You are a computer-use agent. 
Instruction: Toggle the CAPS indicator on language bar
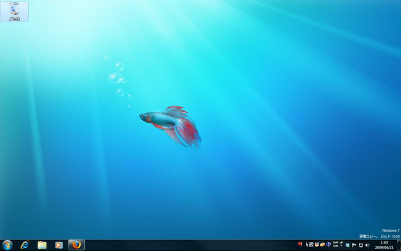pyautogui.click(x=335, y=242)
